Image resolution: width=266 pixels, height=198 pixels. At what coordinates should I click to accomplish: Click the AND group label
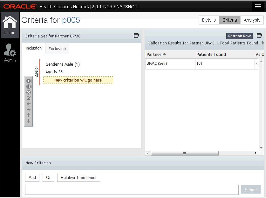(37, 72)
